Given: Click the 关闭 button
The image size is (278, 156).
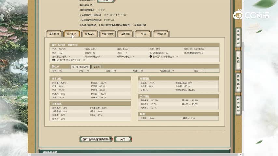Looking at the screenshot, I should [123, 139].
